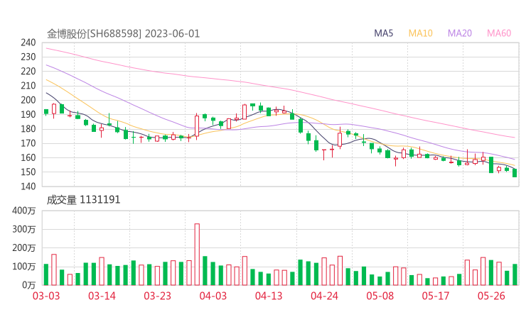
Task: Click the 140 price level label
Action: pyautogui.click(x=28, y=186)
